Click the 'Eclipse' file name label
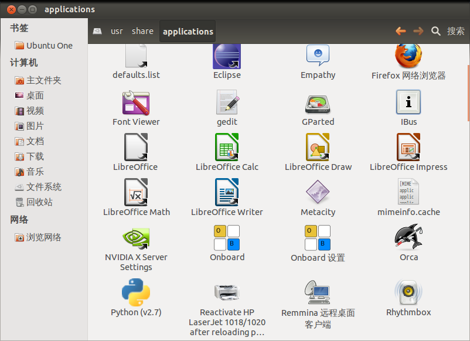The width and height of the screenshot is (470, 341). point(227,75)
